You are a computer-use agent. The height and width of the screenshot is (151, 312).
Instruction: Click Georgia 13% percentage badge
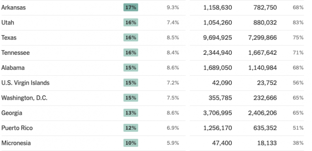click(x=131, y=113)
